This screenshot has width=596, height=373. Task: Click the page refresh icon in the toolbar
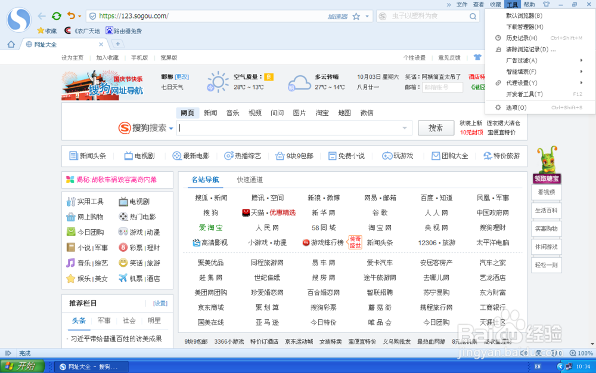click(57, 16)
